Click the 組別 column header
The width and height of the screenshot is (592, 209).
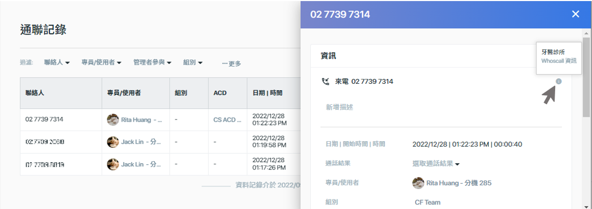click(x=189, y=93)
